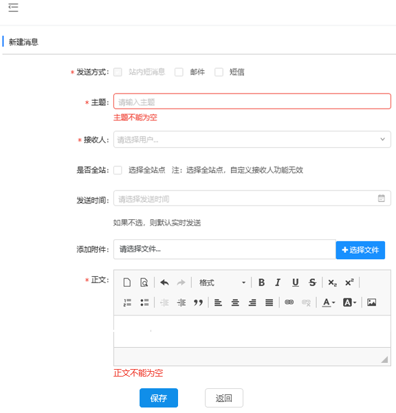
Task: Toggle bold formatting in the editor
Action: click(x=261, y=282)
